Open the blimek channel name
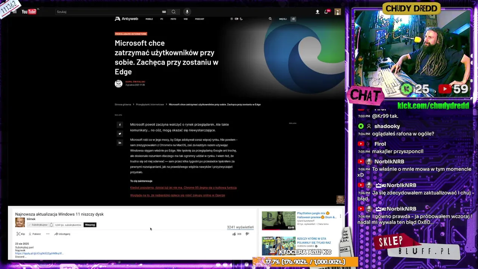The image size is (478, 269). [x=31, y=219]
